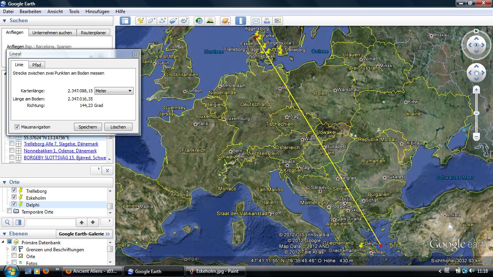Image resolution: width=493 pixels, height=277 pixels.
Task: Click the Speichern button
Action: click(88, 127)
